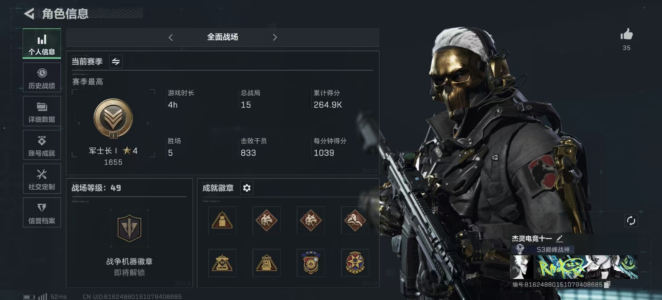The width and height of the screenshot is (662, 300).
Task: Open the 账号成就 tab
Action: point(42,145)
